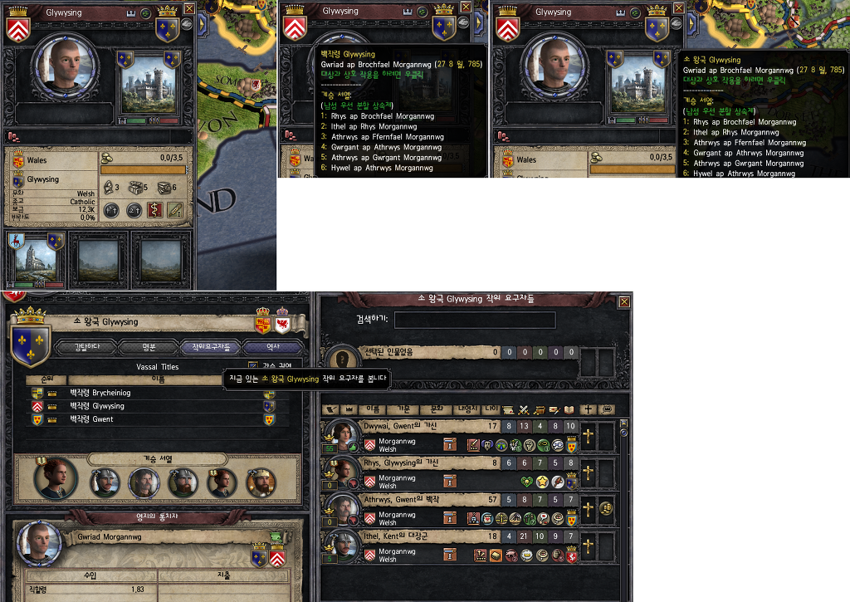This screenshot has height=602, width=850.
Task: Click the gold cross icon in Dwywai's row
Action: tap(589, 435)
